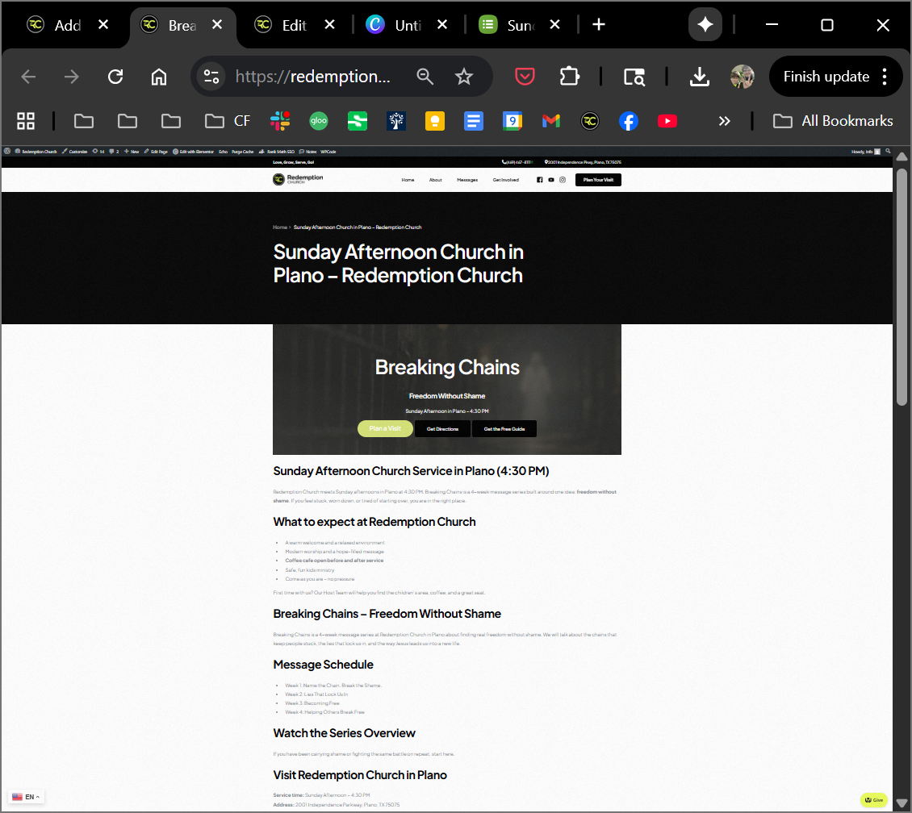Bookmark this page with the star icon

463,77
